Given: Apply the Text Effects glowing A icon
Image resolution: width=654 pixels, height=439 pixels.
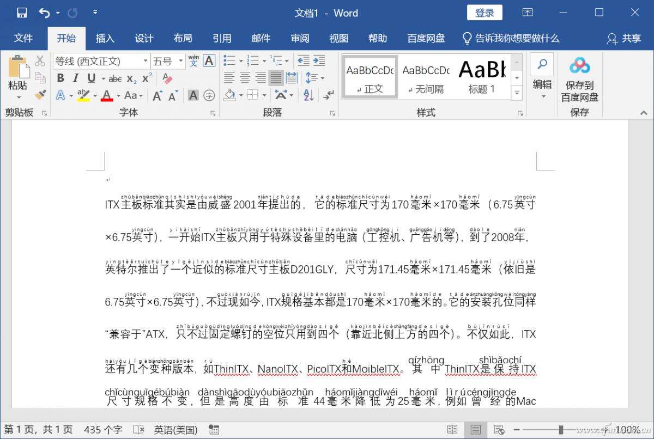Looking at the screenshot, I should coord(60,95).
